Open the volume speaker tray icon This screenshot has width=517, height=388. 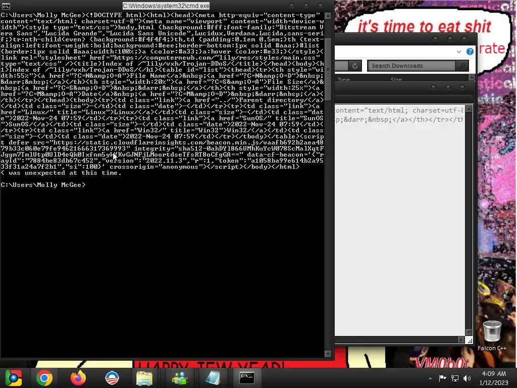467,378
